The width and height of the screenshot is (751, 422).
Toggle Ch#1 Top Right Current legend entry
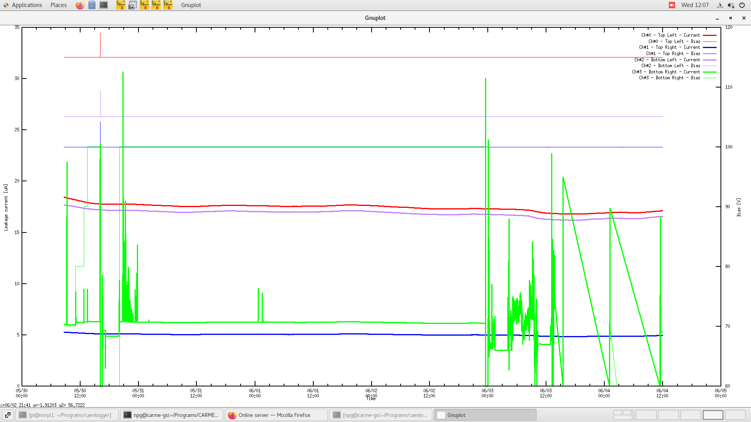coord(669,47)
